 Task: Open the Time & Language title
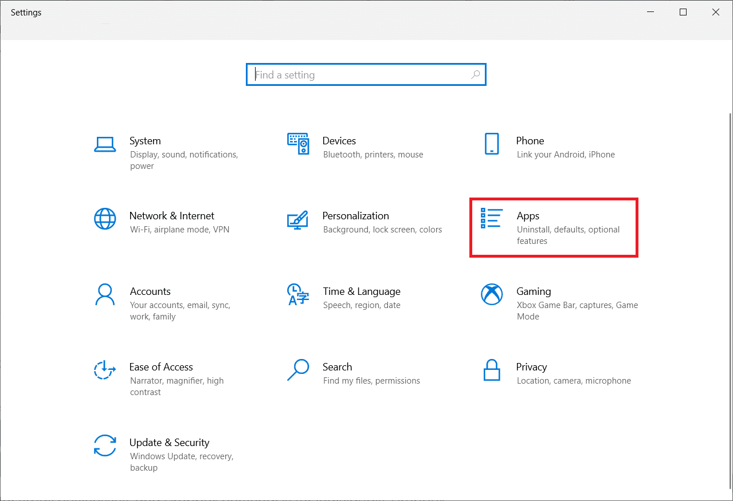[362, 291]
